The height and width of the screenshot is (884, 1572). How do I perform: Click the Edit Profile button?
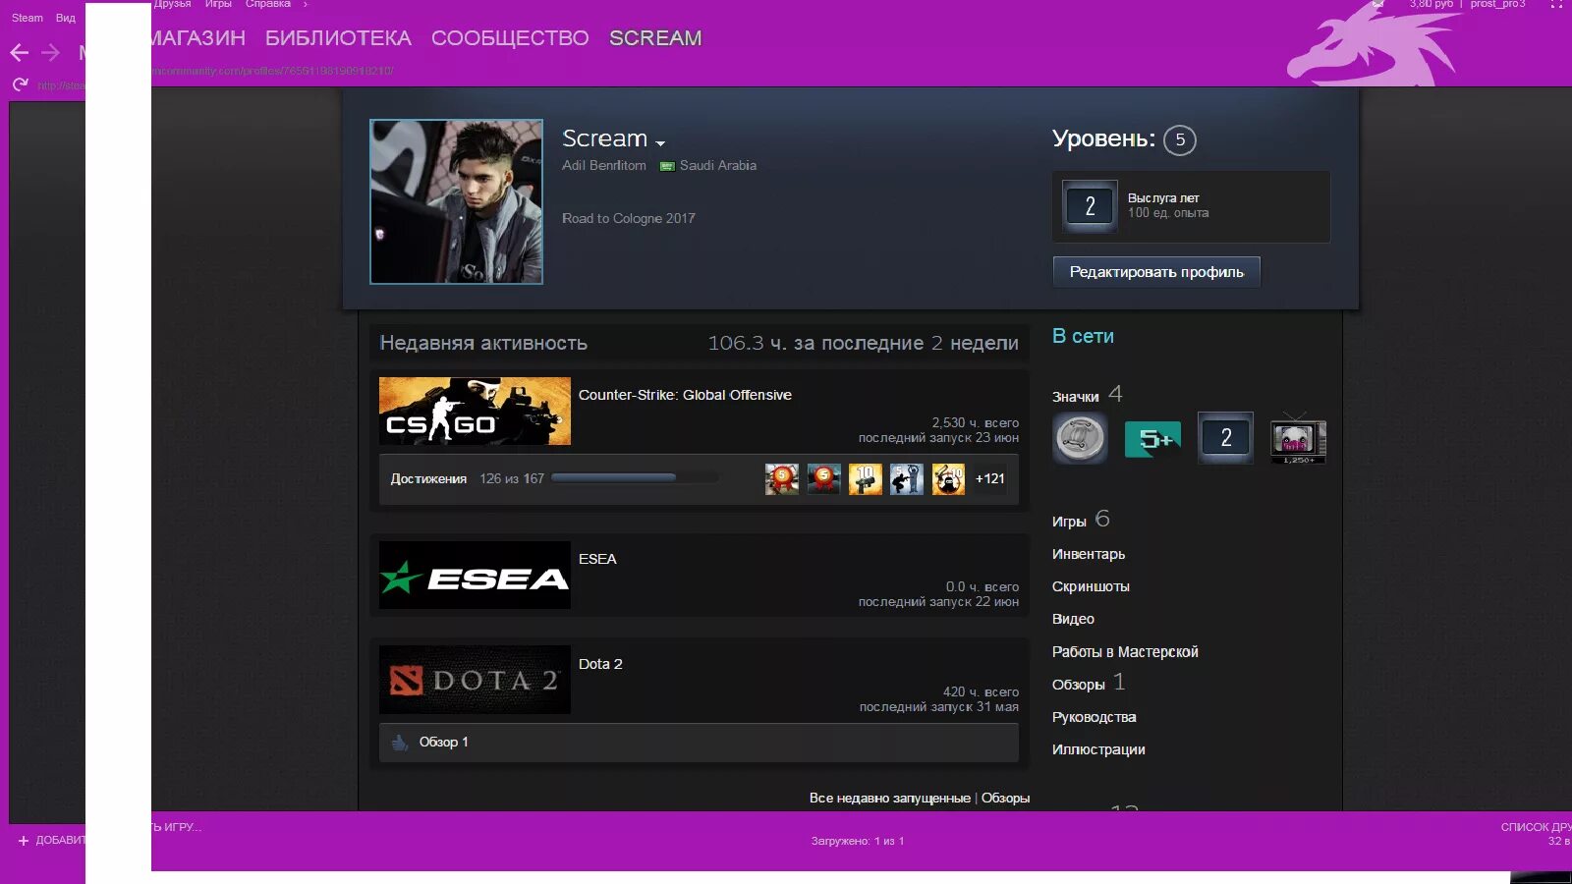pyautogui.click(x=1156, y=272)
